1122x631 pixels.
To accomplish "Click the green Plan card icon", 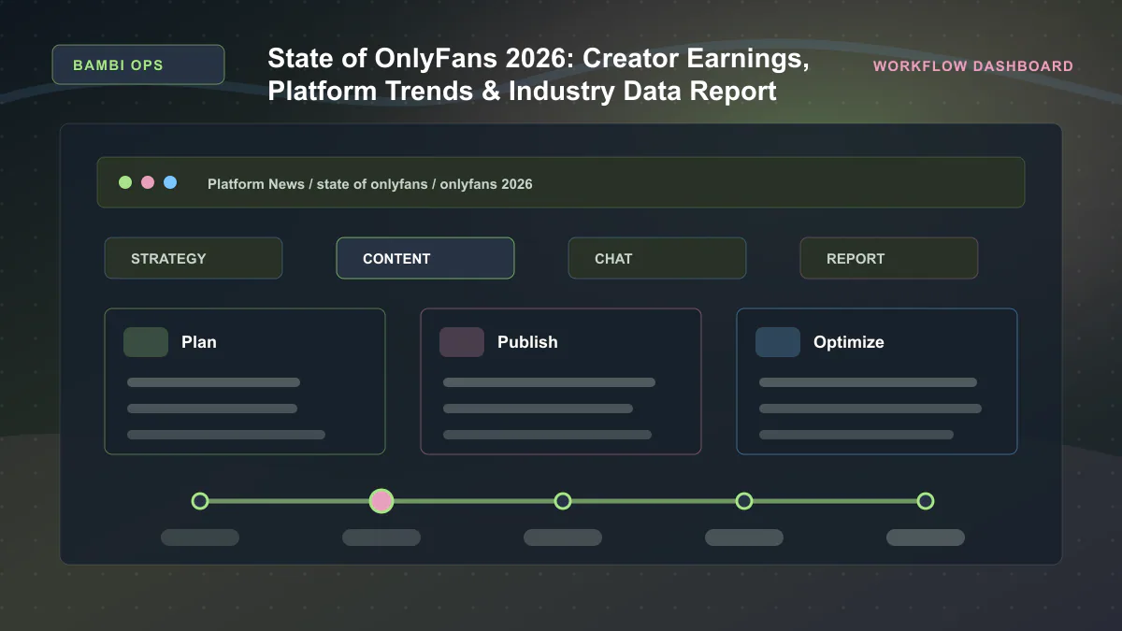I will (x=146, y=342).
